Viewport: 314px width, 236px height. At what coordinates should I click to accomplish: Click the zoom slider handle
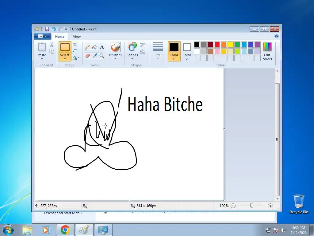(252, 206)
